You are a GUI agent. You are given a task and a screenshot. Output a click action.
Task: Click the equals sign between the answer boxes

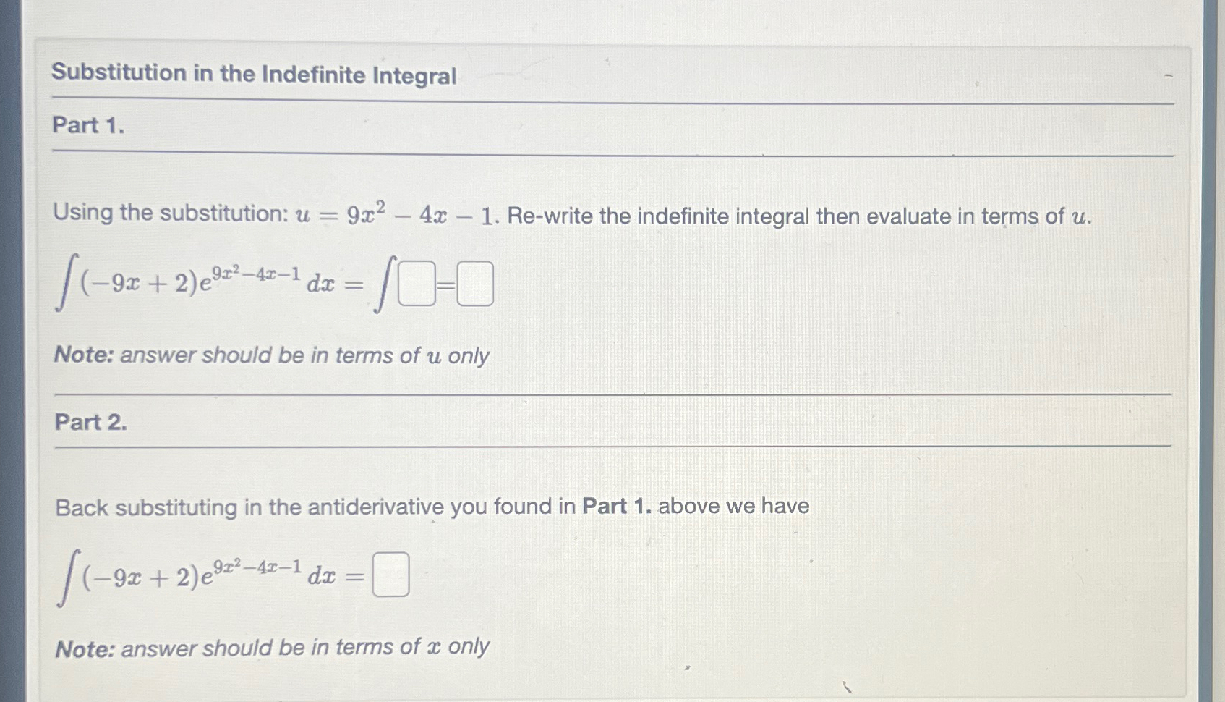[447, 285]
